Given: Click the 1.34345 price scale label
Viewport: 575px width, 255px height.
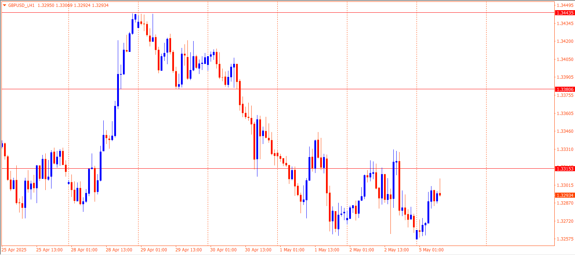Looking at the screenshot, I should (565, 24).
